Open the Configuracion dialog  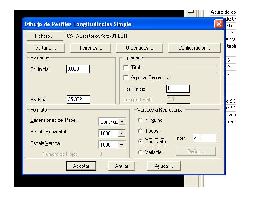tap(194, 48)
